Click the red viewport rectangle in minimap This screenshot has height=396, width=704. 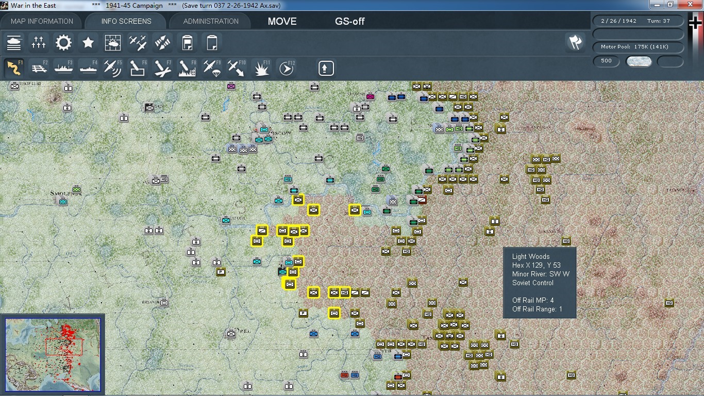point(64,346)
